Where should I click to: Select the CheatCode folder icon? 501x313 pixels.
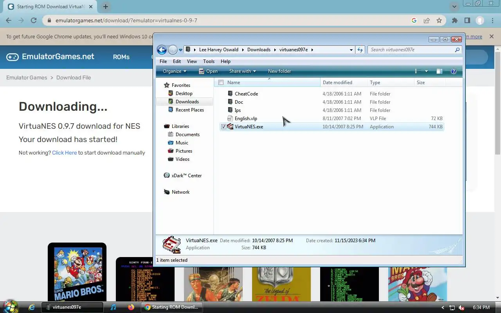[230, 94]
